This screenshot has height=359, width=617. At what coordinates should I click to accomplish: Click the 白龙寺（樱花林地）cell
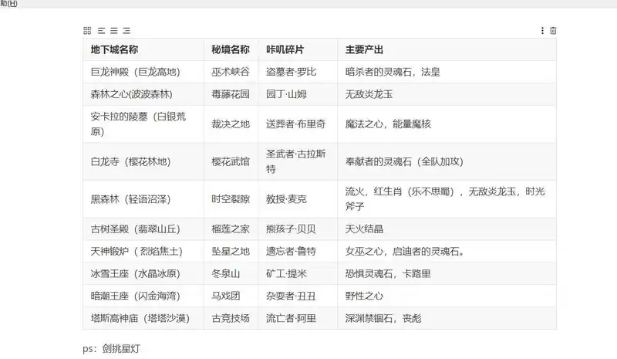click(x=143, y=161)
